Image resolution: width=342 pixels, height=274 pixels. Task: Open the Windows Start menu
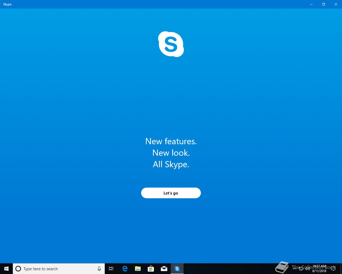[6, 269]
